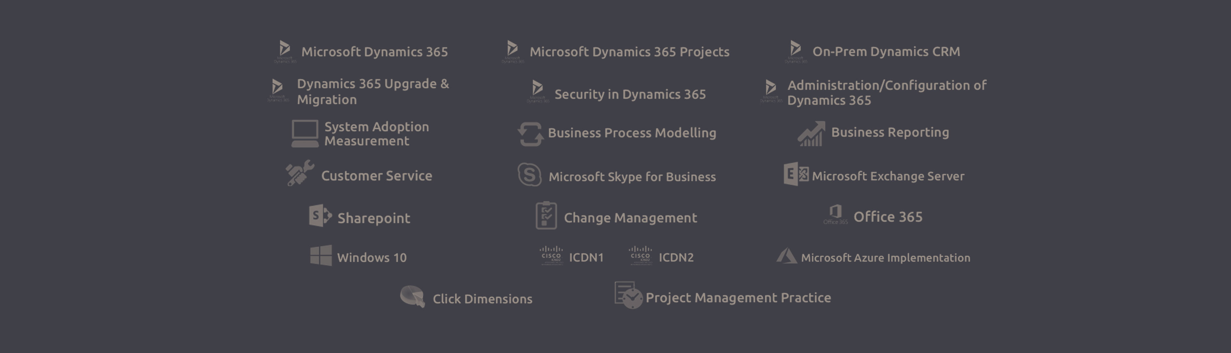Select the ICDN2 label
Screen dimensions: 1231x353
tap(676, 257)
